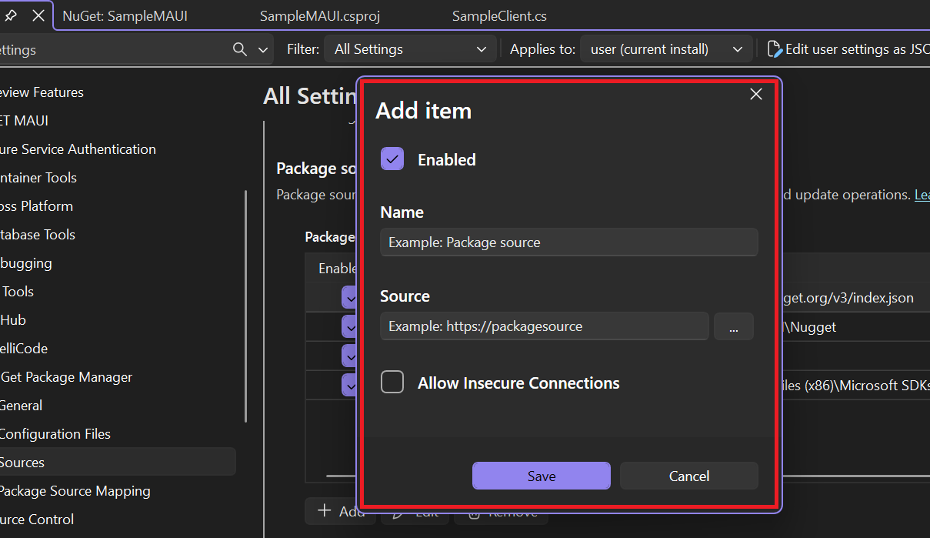Viewport: 930px width, 538px height.
Task: Click the search magnifier in the settings bar
Action: (238, 48)
